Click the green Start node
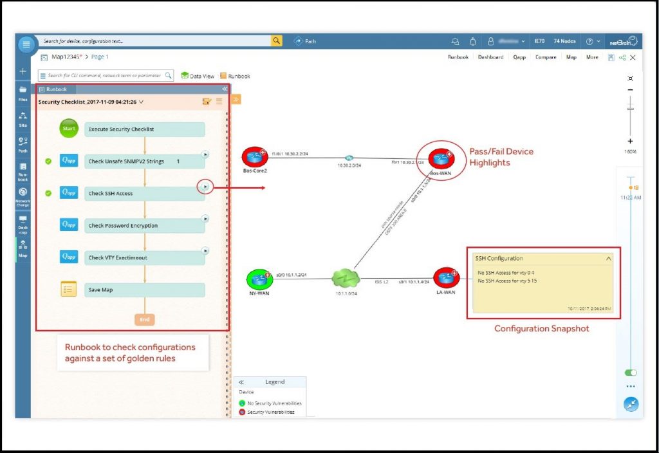The height and width of the screenshot is (453, 659). click(x=69, y=129)
